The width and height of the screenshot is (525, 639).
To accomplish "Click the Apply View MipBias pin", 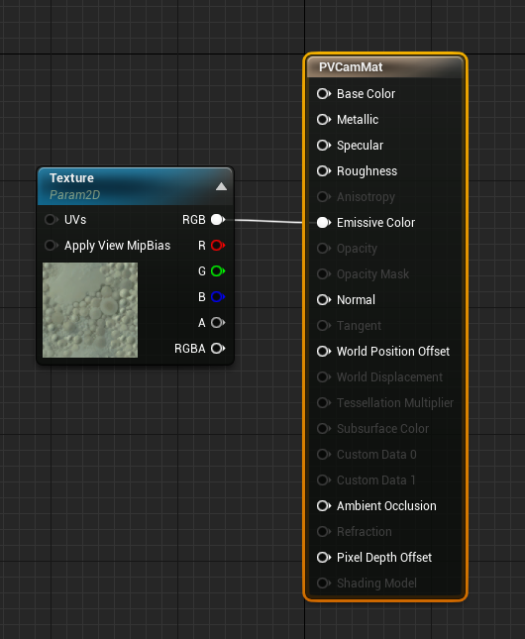I will (x=51, y=246).
